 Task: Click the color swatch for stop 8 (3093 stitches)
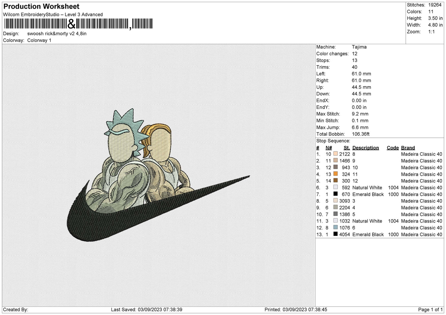coord(335,201)
